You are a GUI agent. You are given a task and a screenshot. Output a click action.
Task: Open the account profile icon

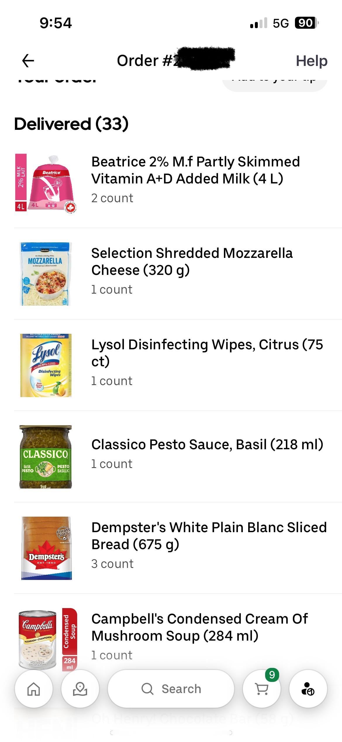point(308,689)
